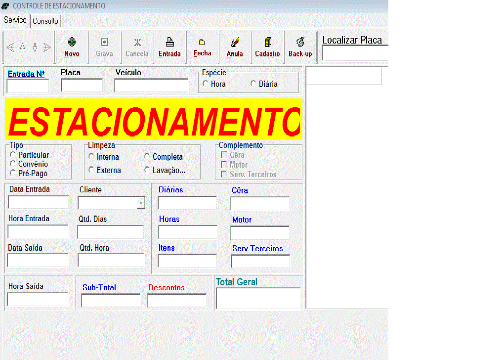
Task: Expand the Cliente dropdown list
Action: point(141,203)
